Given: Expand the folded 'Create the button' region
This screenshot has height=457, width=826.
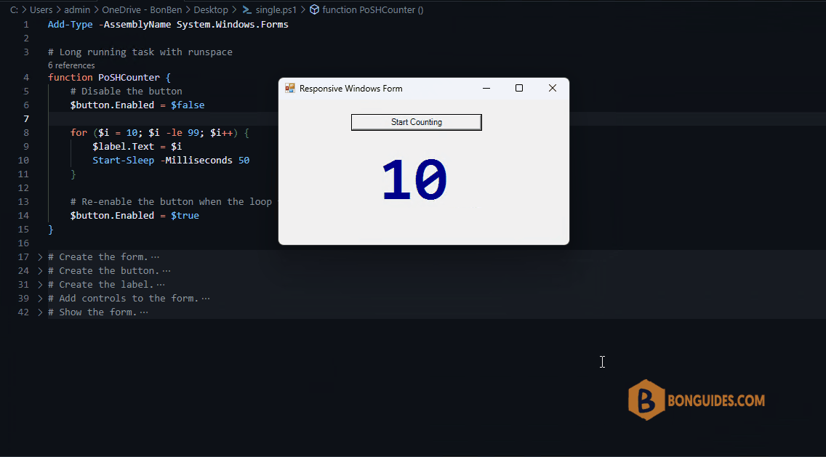Looking at the screenshot, I should pyautogui.click(x=40, y=270).
